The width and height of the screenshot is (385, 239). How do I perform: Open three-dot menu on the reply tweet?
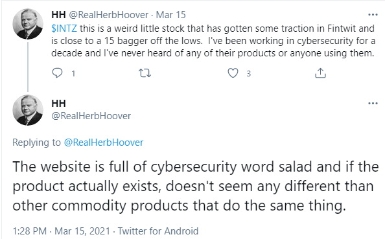[373, 103]
